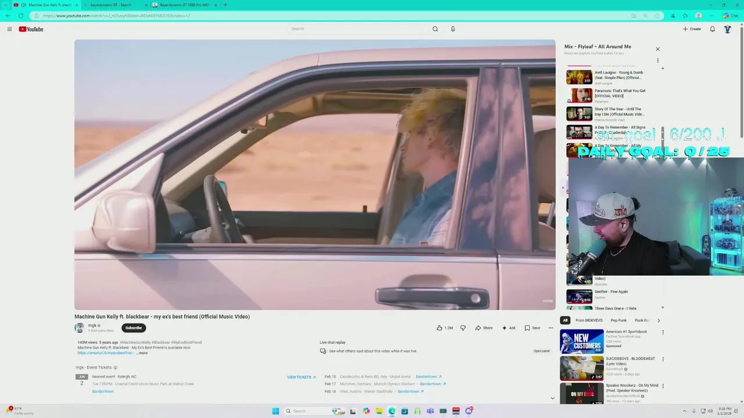
Task: Open the zoom out magnifier in address bar
Action: pos(645,16)
